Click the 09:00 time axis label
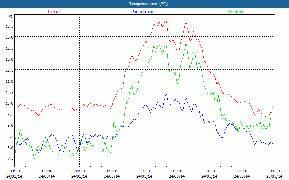Viewport: 289px width, 180px height. pos(112,171)
